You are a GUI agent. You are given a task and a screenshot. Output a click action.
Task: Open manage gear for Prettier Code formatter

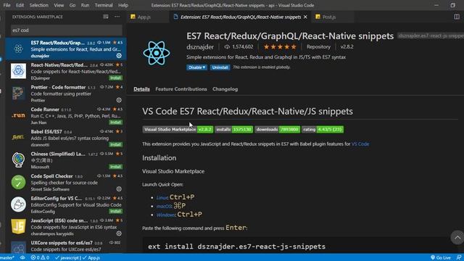click(x=119, y=100)
